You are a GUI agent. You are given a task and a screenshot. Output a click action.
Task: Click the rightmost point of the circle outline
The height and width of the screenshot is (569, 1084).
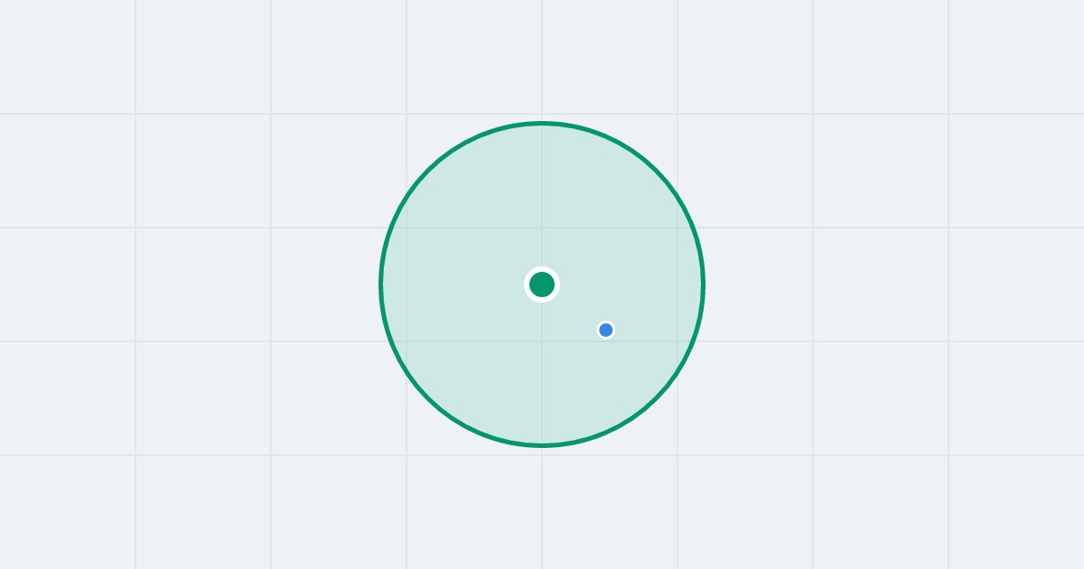coord(704,284)
